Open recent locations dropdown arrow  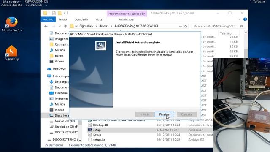coord(60,26)
